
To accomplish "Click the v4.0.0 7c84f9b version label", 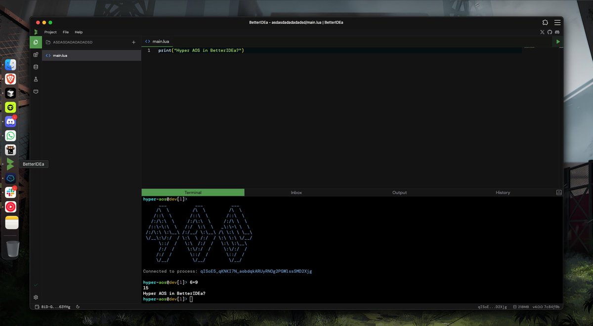I will pos(546,307).
